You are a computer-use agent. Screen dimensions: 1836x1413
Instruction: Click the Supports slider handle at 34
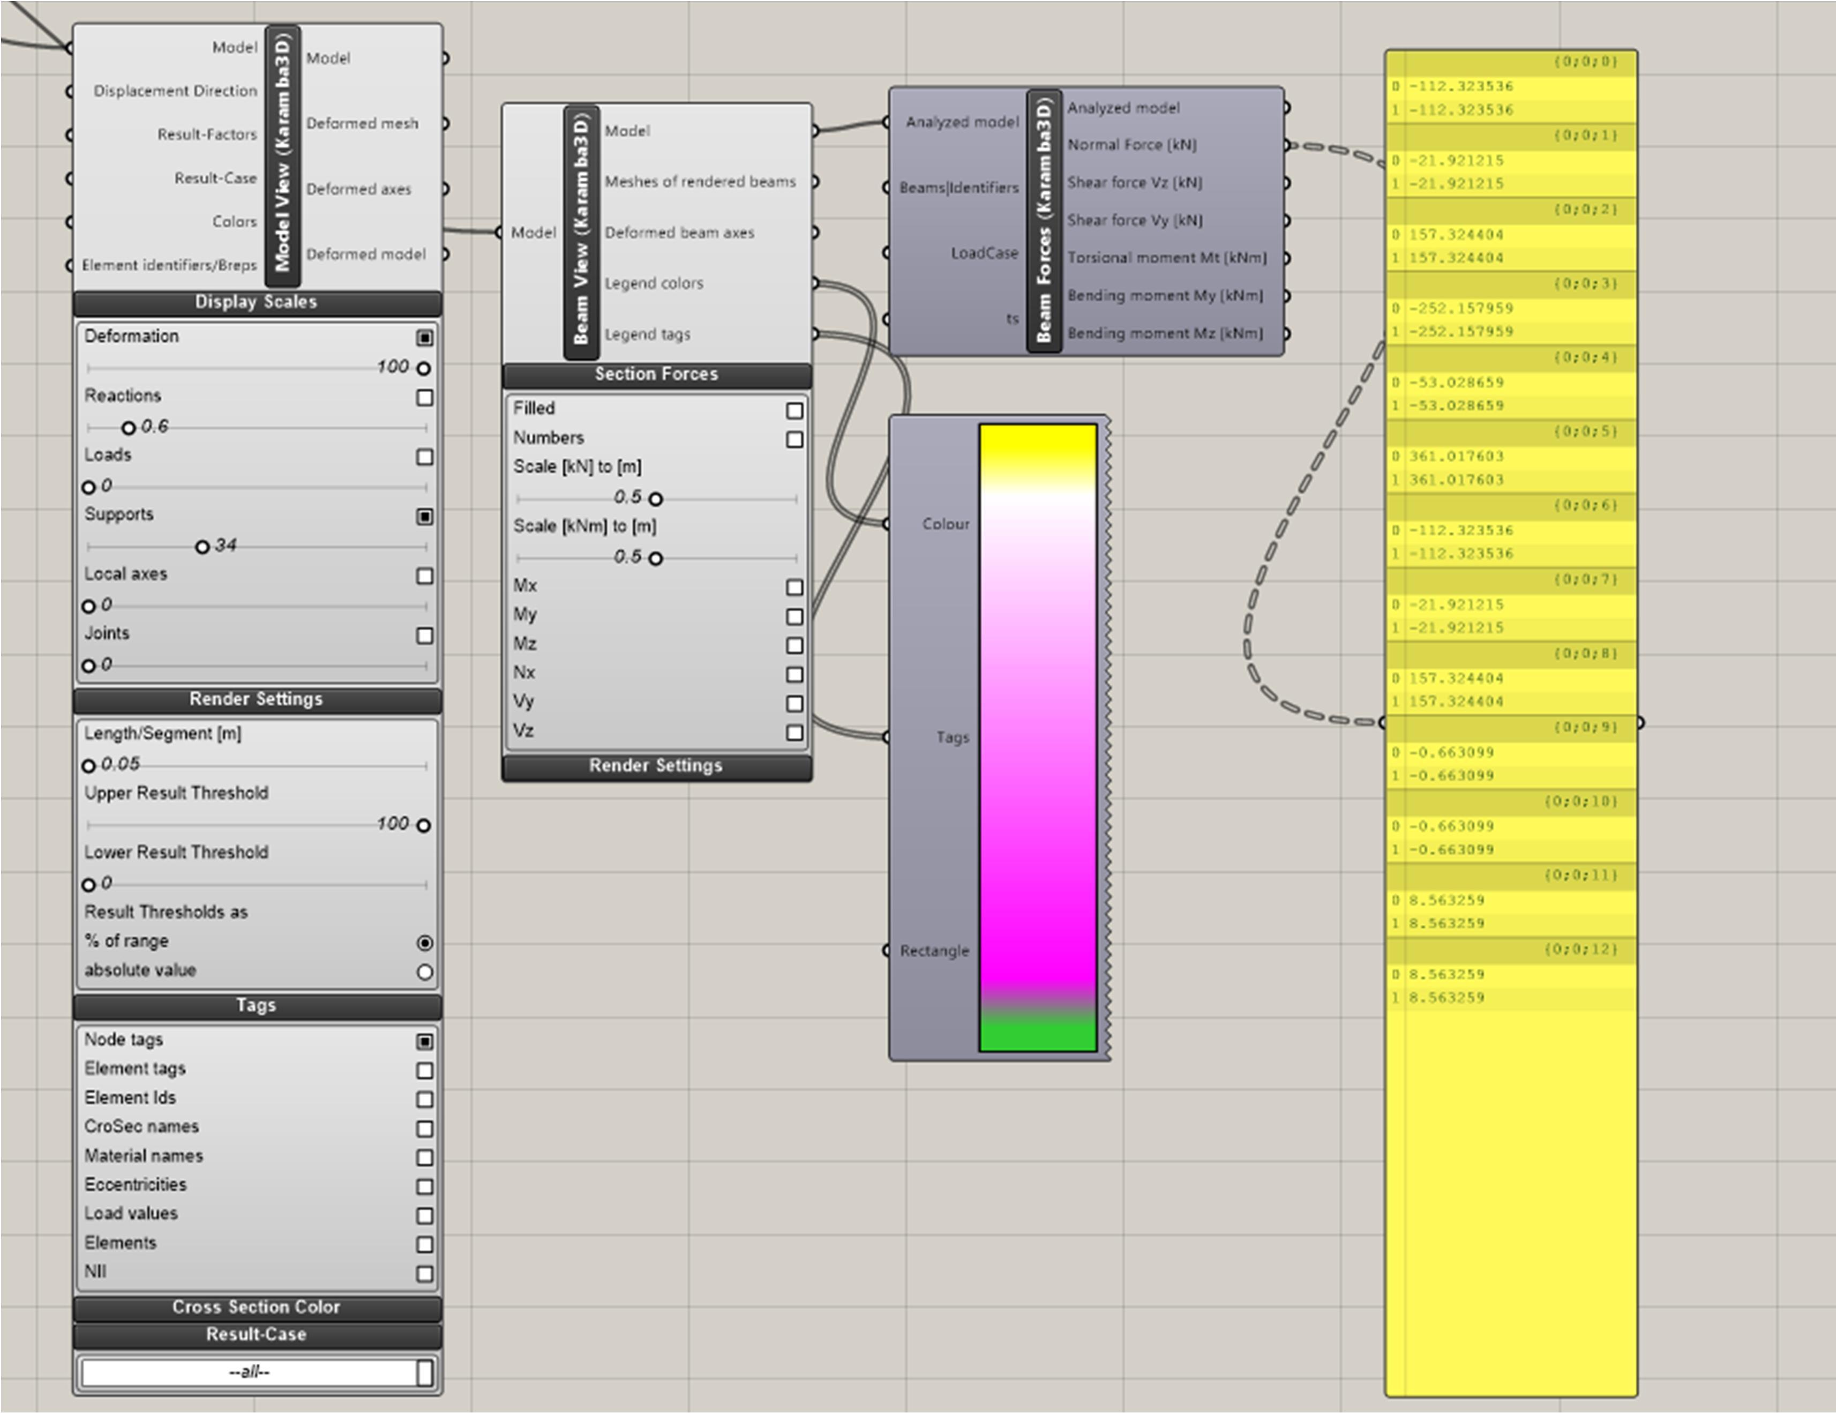pos(202,547)
